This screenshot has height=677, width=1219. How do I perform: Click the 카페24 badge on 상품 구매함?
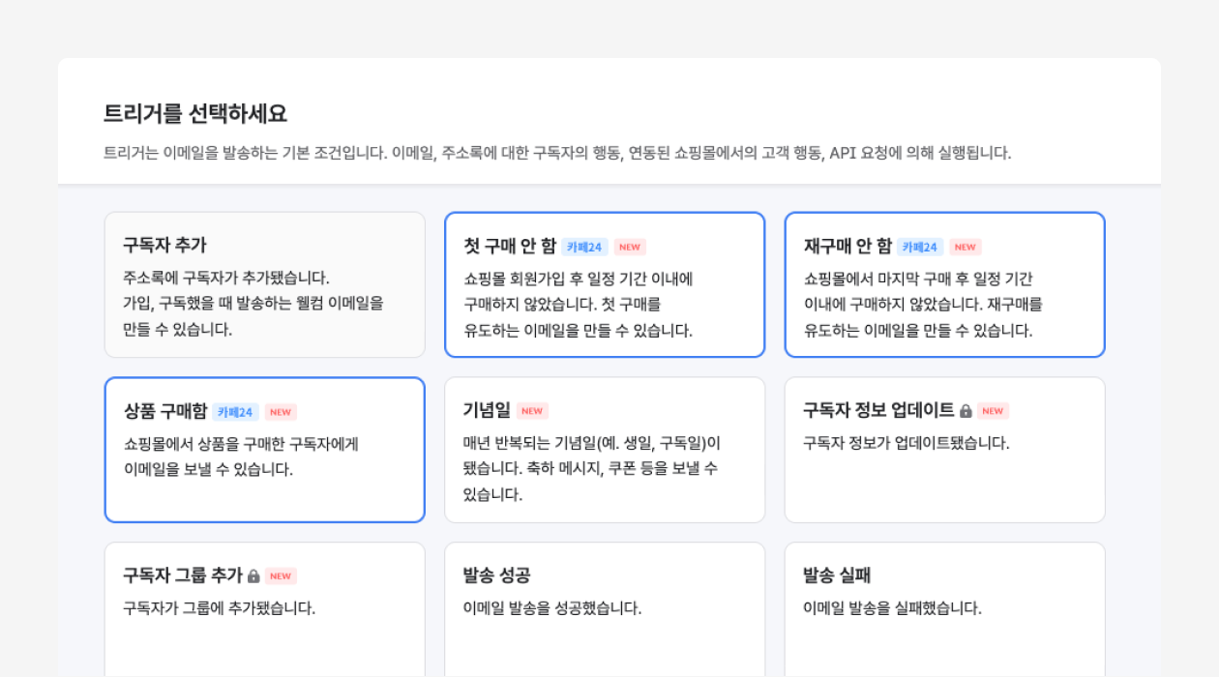pyautogui.click(x=235, y=412)
